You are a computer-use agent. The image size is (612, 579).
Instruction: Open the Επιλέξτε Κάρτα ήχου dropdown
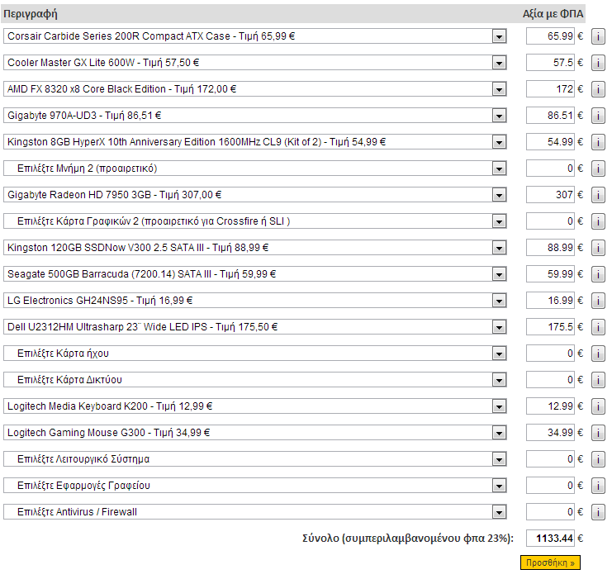[x=255, y=354]
